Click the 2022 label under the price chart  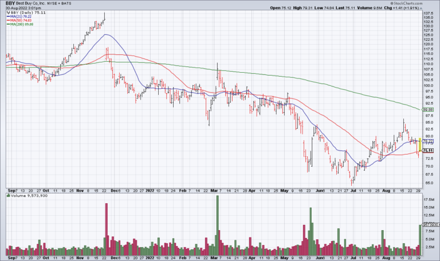[x=150, y=191]
